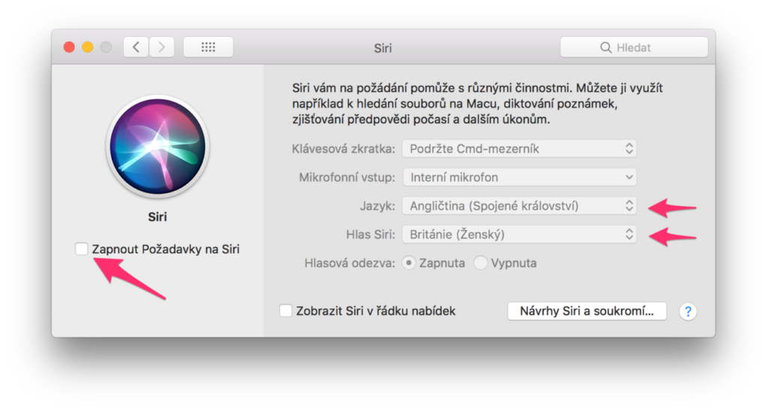Click the back navigation arrow
Image resolution: width=767 pixels, height=411 pixels.
pyautogui.click(x=136, y=47)
